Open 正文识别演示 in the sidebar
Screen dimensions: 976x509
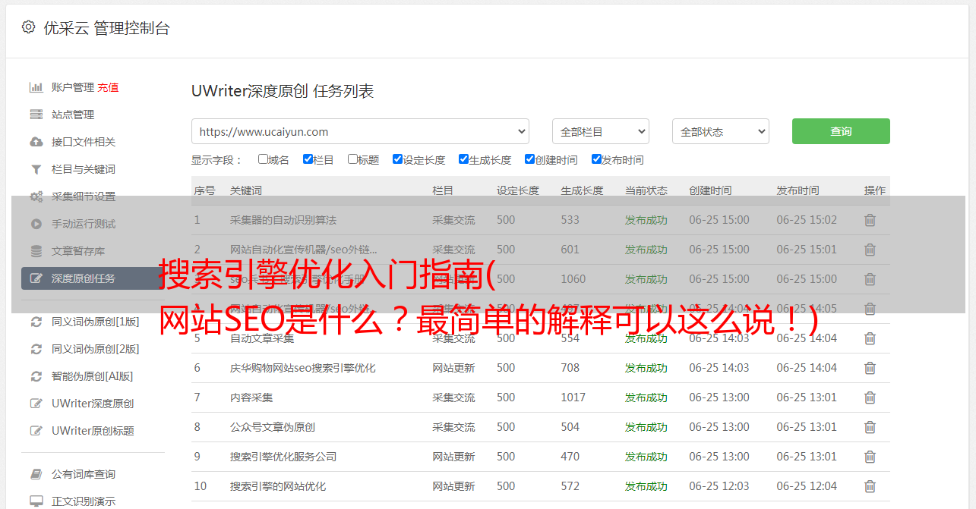(84, 501)
